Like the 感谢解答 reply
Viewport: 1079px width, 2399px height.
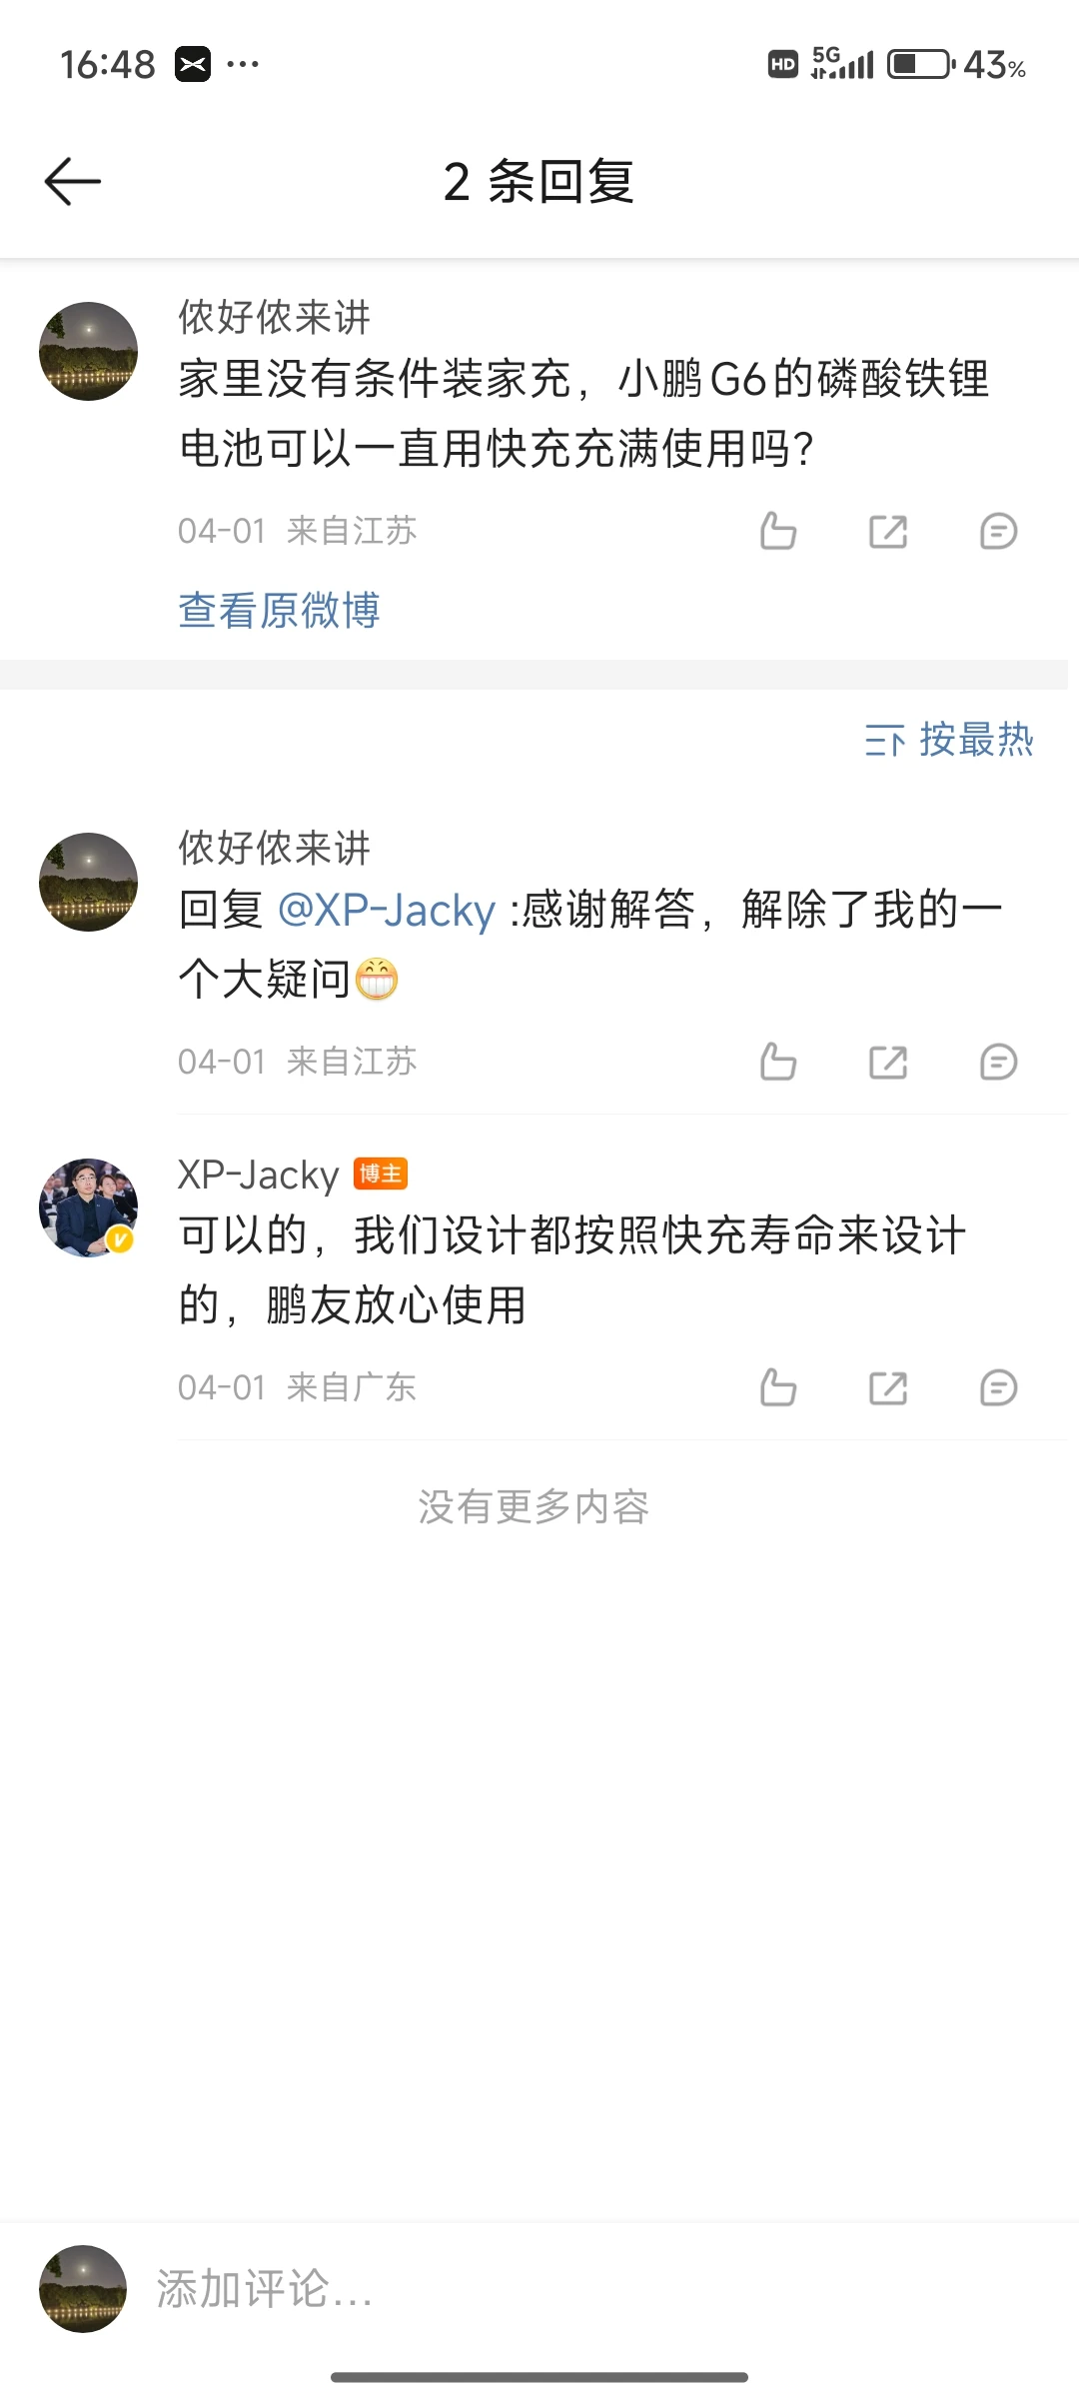click(x=777, y=1062)
